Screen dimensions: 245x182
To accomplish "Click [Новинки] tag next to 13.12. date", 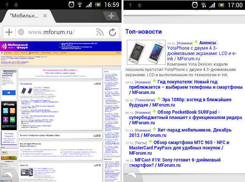I will pos(185,43).
